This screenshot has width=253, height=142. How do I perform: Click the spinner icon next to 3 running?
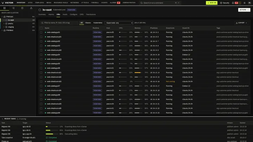(x=18, y=119)
